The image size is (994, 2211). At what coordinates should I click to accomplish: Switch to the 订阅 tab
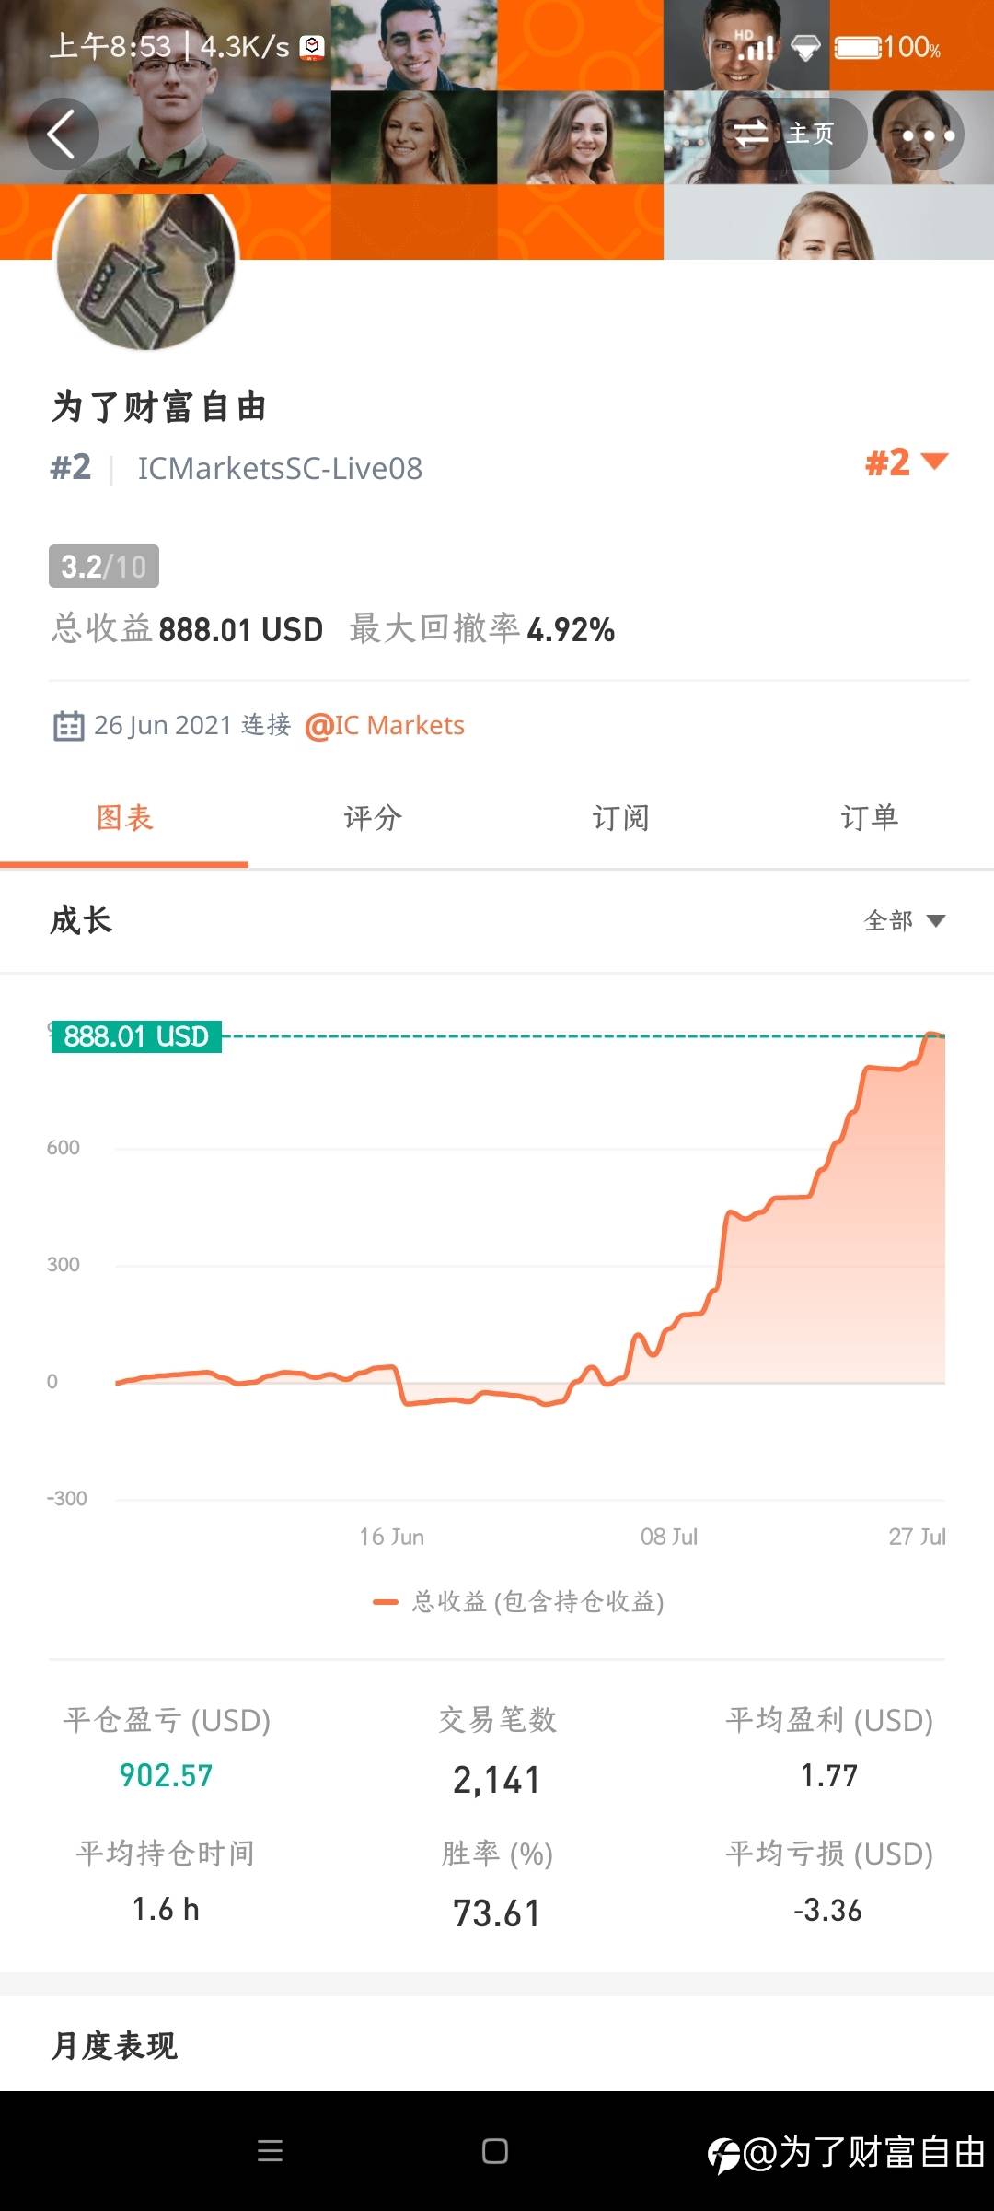621,818
